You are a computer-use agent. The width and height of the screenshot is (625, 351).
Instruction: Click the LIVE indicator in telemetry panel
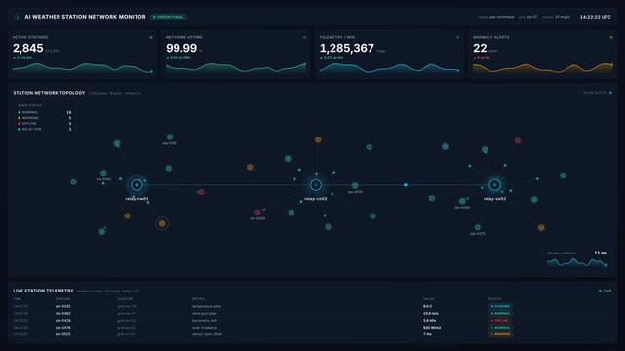pos(605,291)
